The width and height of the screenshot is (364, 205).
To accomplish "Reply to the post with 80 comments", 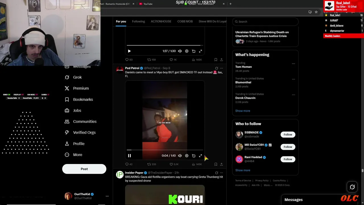I will pyautogui.click(x=129, y=60).
